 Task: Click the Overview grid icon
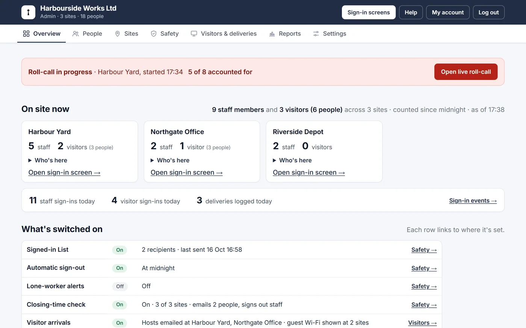click(26, 34)
